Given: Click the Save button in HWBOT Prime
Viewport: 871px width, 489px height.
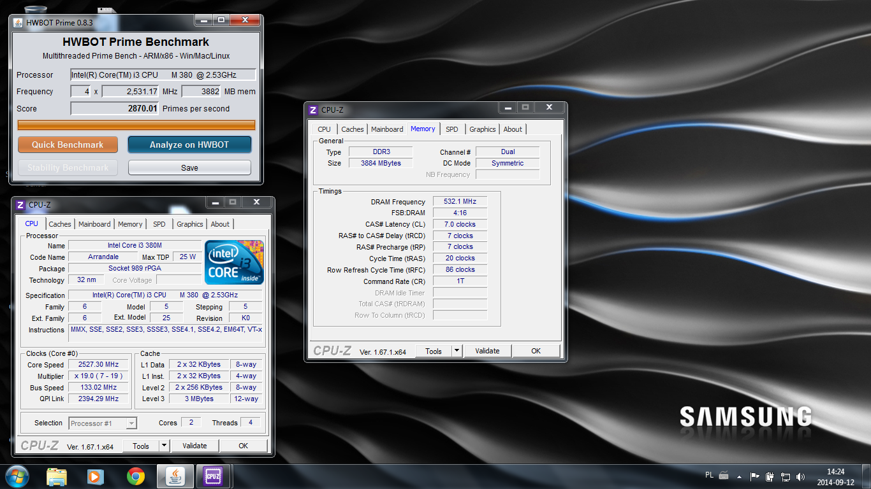Looking at the screenshot, I should (x=189, y=167).
